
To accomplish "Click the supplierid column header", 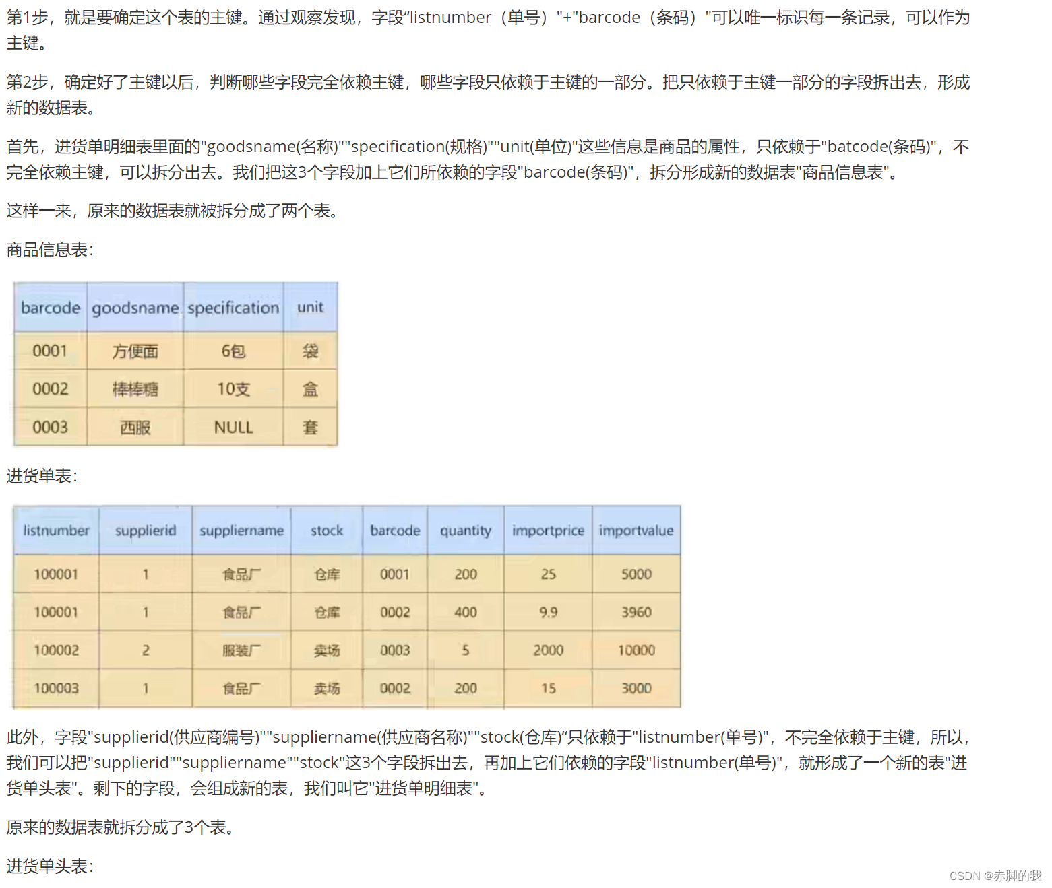I will (x=145, y=531).
